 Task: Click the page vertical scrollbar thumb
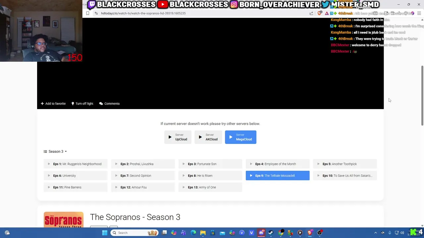(x=422, y=96)
